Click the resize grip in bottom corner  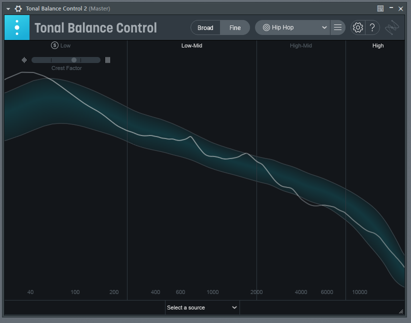pyautogui.click(x=401, y=311)
